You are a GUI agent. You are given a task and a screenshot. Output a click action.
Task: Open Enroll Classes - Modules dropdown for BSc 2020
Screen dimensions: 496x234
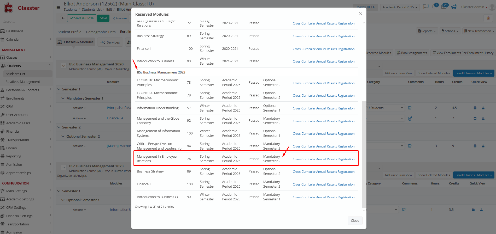[x=473, y=73]
